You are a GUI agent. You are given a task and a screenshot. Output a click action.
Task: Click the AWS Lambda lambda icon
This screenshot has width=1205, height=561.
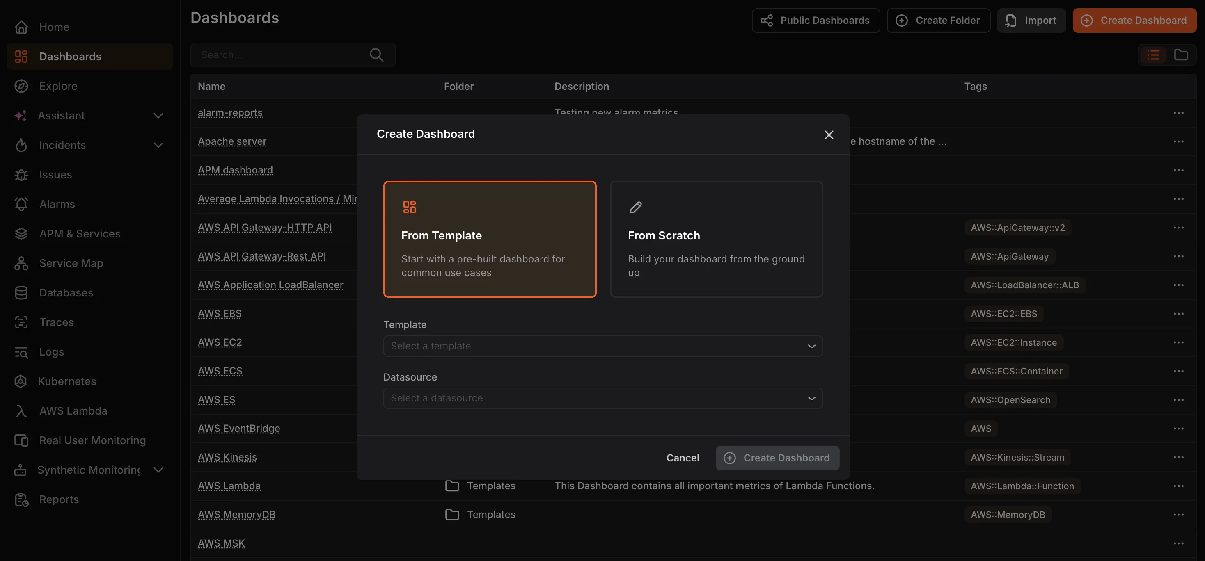(21, 410)
